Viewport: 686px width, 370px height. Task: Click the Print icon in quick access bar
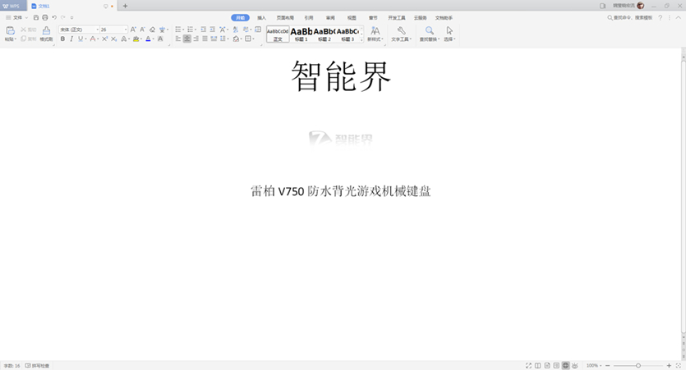coord(45,17)
